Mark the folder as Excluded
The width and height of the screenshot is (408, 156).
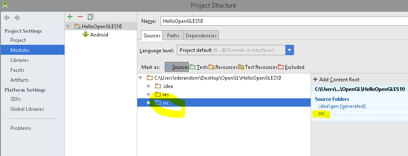coord(291,67)
